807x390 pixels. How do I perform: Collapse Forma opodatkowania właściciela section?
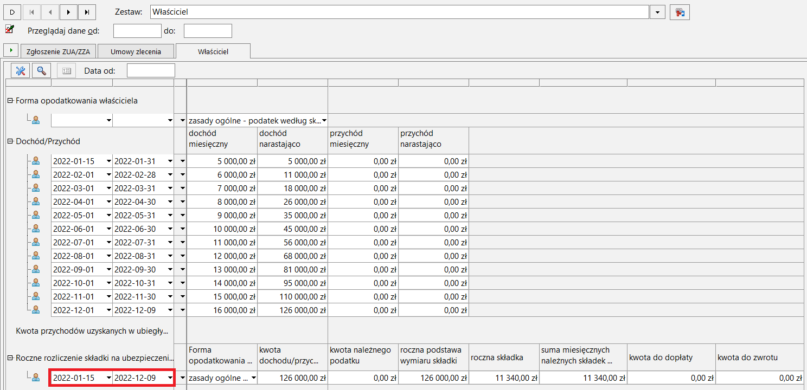pos(10,101)
